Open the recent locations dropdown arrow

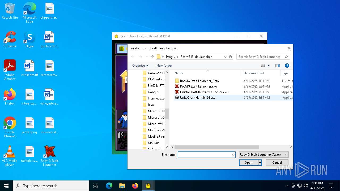click(146, 57)
